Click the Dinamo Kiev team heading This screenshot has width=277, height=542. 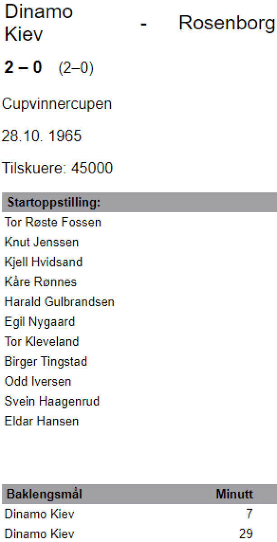[x=38, y=23]
